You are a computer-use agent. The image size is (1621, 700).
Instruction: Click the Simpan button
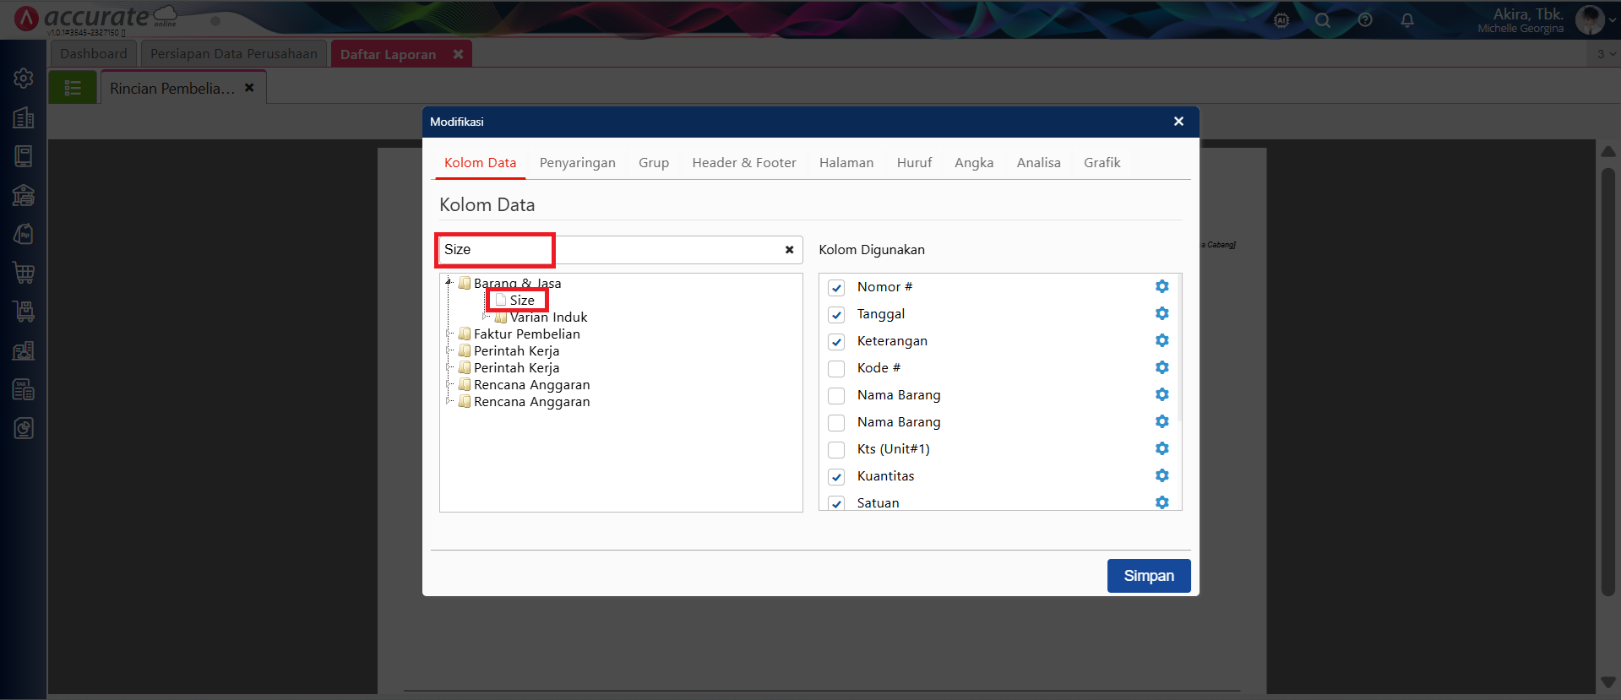[1148, 576]
